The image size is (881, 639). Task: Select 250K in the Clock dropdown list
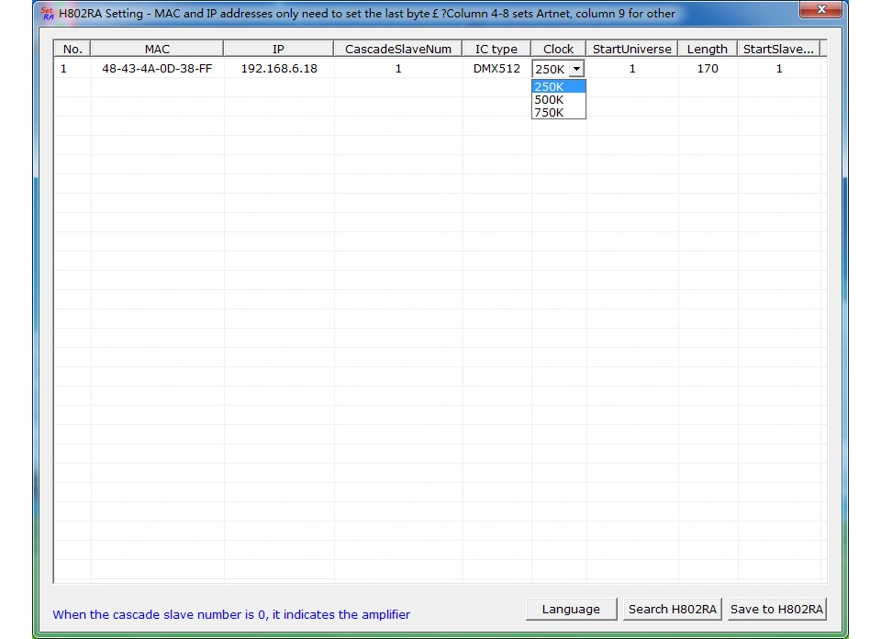[x=559, y=86]
